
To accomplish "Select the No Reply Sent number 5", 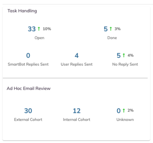I will [x=119, y=55].
